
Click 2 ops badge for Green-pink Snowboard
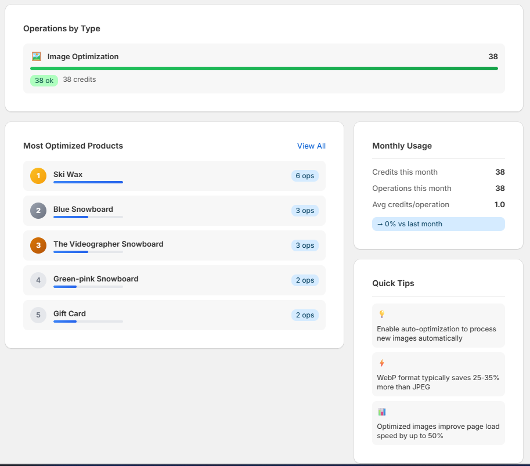pyautogui.click(x=305, y=280)
